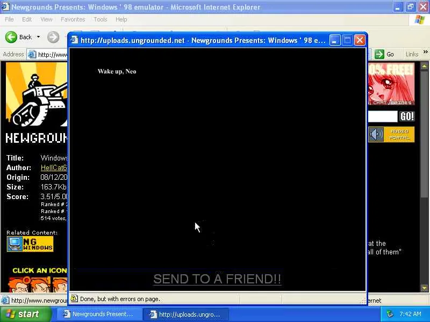Expand the Links toolbar chevron
Viewport: 430px width, 322px height.
click(x=425, y=52)
